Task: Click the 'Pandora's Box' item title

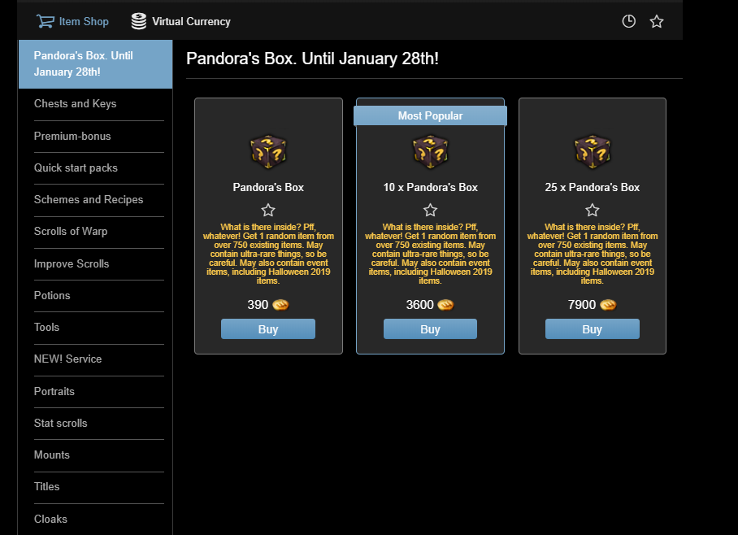Action: (x=268, y=188)
